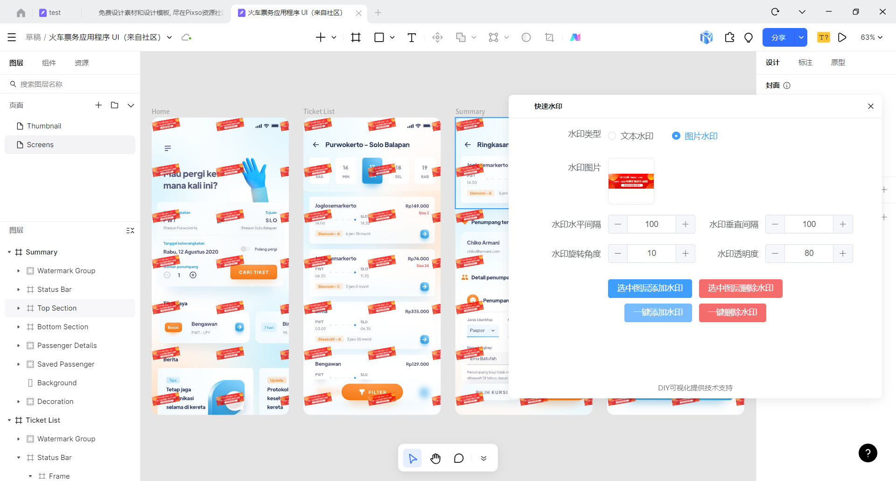Select the 文本水印 radio option

tap(612, 136)
